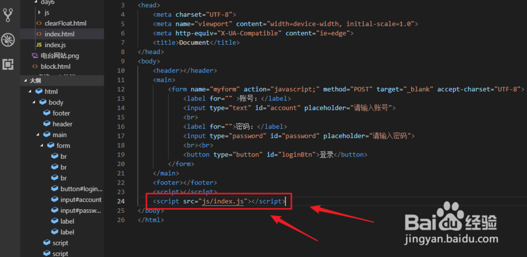Image resolution: width=527 pixels, height=257 pixels.
Task: Click the 密码: label text on line 16
Action: pyautogui.click(x=246, y=127)
